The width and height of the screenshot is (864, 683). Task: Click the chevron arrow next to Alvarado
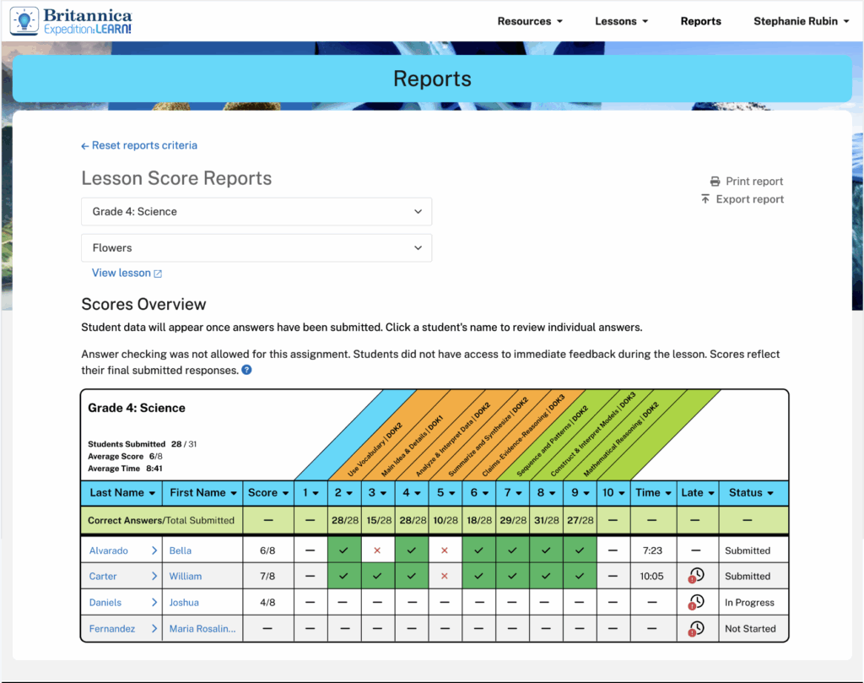tap(154, 550)
